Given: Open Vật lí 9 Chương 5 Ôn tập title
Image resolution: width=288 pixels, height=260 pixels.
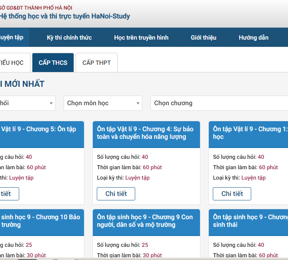Looking at the screenshot, I should tap(38, 129).
